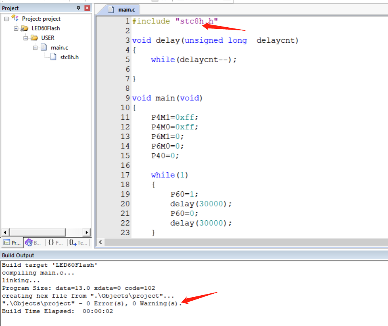Select main.c in the project tree
This screenshot has width=388, height=326.
[x=60, y=48]
